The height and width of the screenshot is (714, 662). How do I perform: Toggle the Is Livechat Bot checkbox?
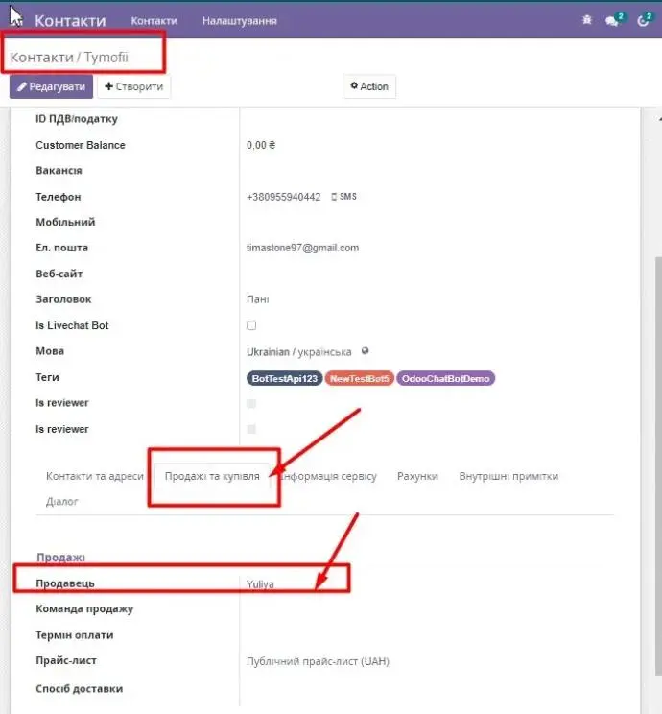coord(251,325)
